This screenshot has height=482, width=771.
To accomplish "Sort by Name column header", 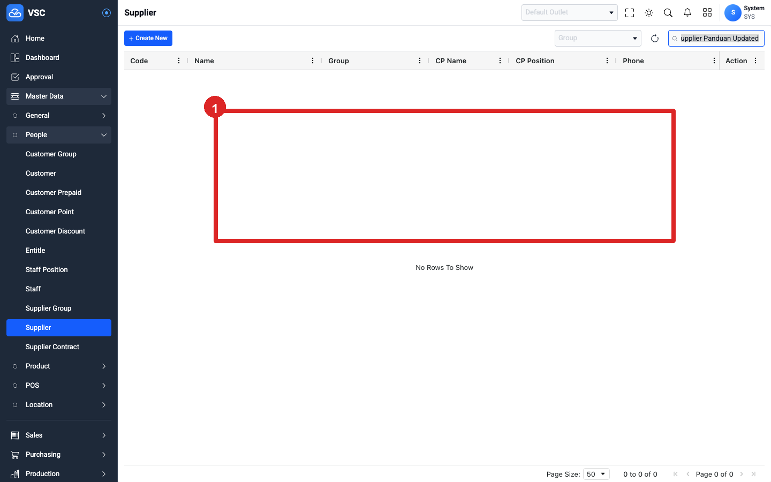I will 205,61.
